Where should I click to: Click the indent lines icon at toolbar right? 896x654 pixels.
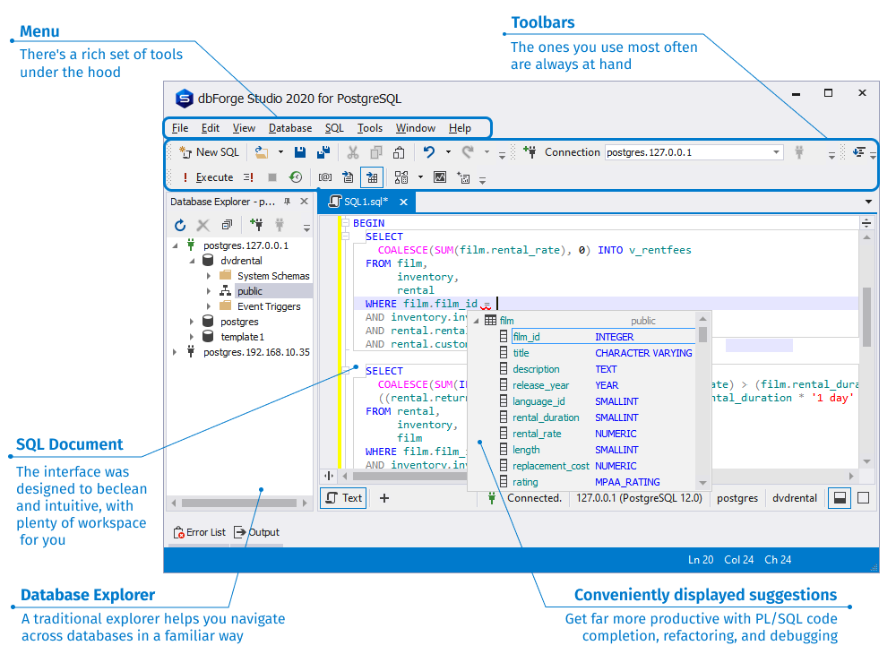coord(859,152)
